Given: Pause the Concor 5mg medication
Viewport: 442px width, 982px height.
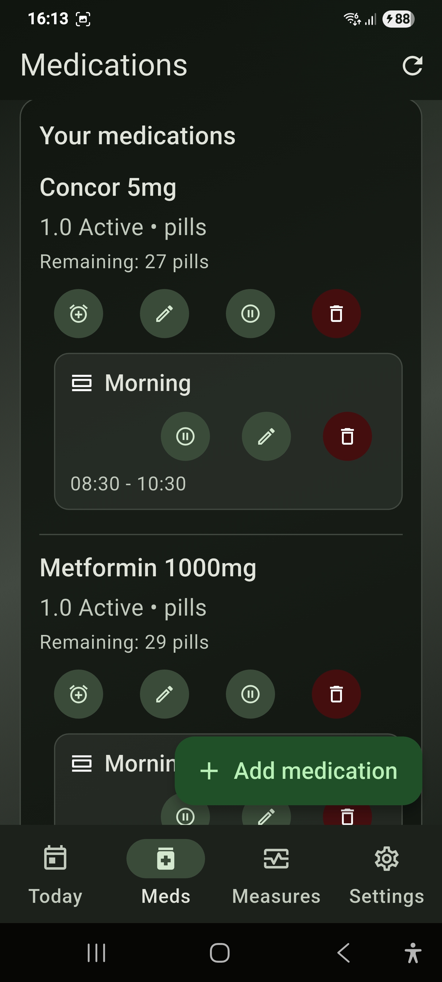Looking at the screenshot, I should pos(250,314).
